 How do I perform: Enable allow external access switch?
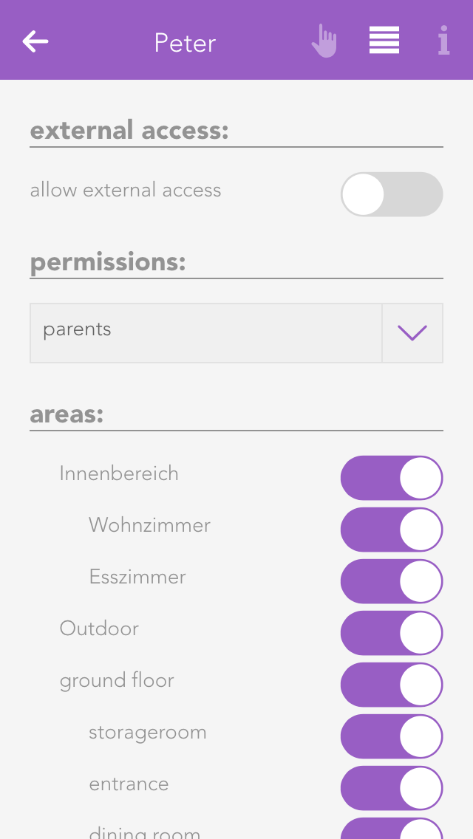pos(392,194)
